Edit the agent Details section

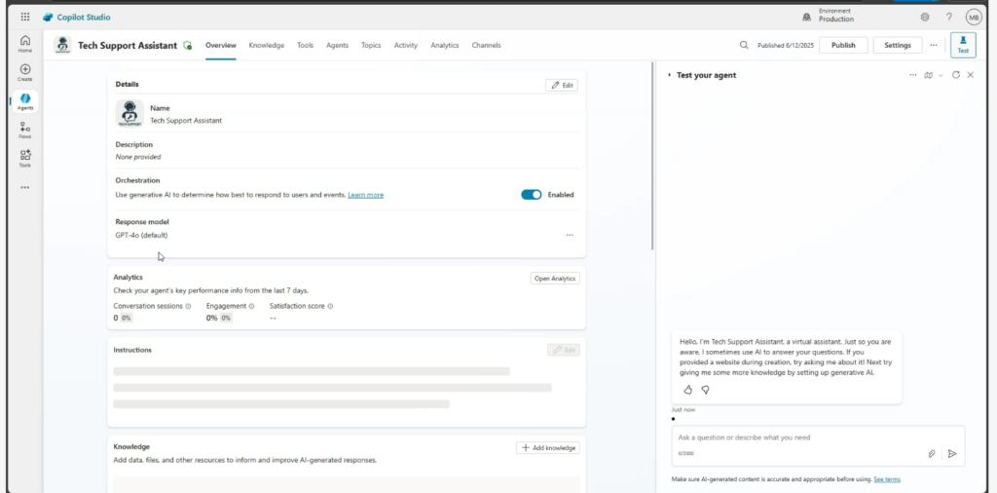tap(562, 85)
